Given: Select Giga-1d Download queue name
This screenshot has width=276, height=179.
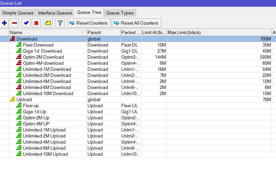Looking at the screenshot, I should [42, 51].
